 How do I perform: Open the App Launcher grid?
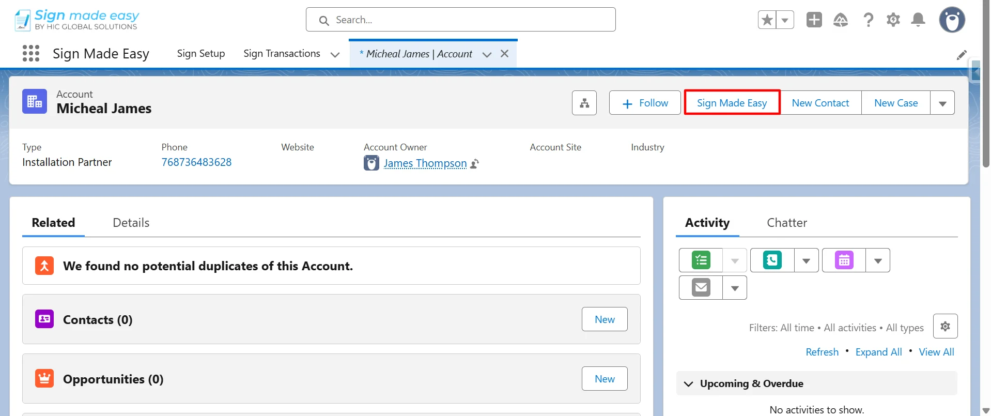tap(31, 53)
